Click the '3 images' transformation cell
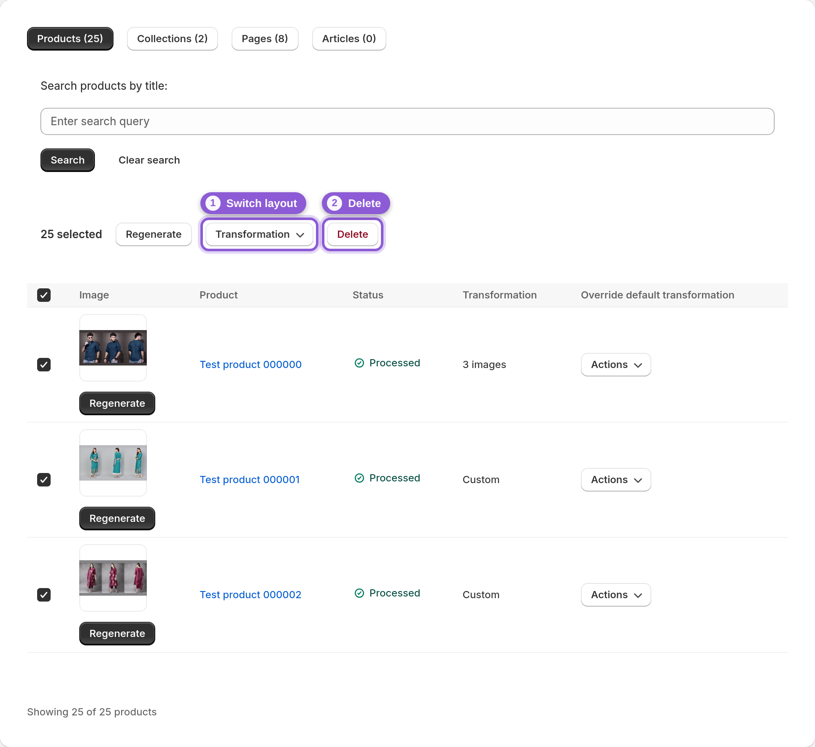The width and height of the screenshot is (815, 747). click(x=484, y=365)
